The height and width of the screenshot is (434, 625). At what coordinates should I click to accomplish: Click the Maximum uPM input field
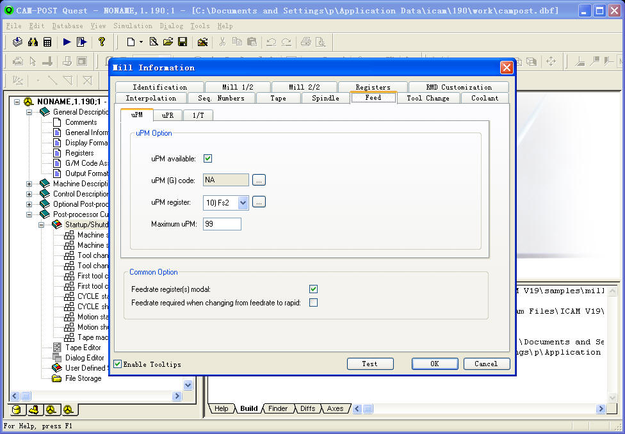(222, 224)
